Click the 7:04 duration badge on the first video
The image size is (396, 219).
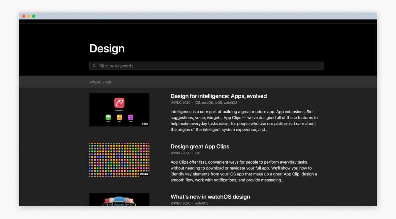(x=145, y=123)
